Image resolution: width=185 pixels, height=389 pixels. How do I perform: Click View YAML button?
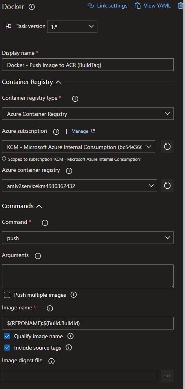click(153, 6)
